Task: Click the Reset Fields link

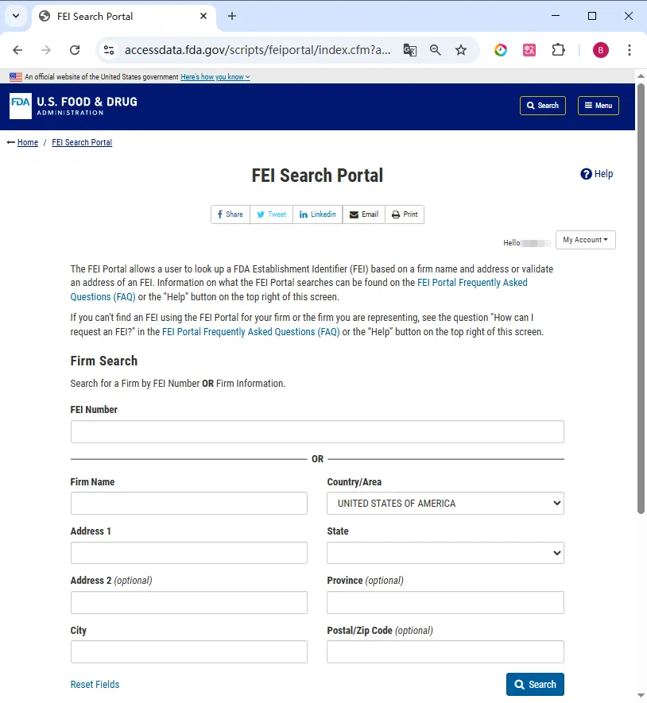Action: click(x=95, y=685)
